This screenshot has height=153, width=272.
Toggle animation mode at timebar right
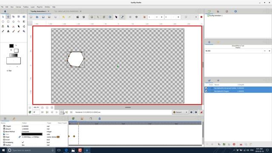click(201, 112)
